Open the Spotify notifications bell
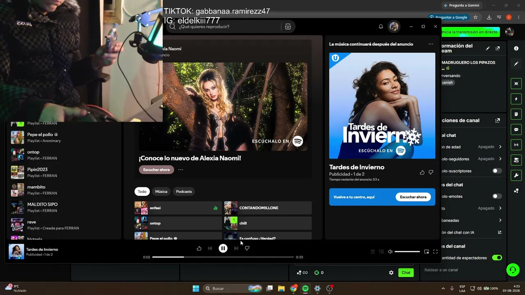 (381, 27)
